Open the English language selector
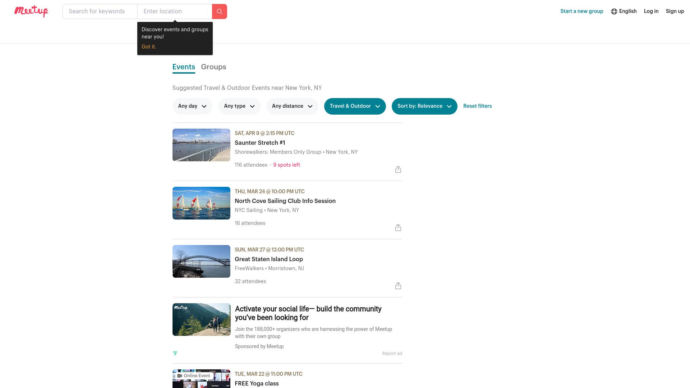Screen dimensions: 690x388 (624, 11)
